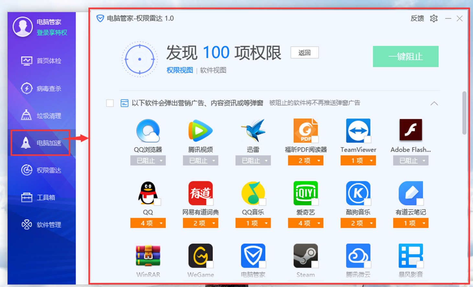Screen dimensions: 473x287
Task: Click the WeGame app icon
Action: [x=200, y=256]
